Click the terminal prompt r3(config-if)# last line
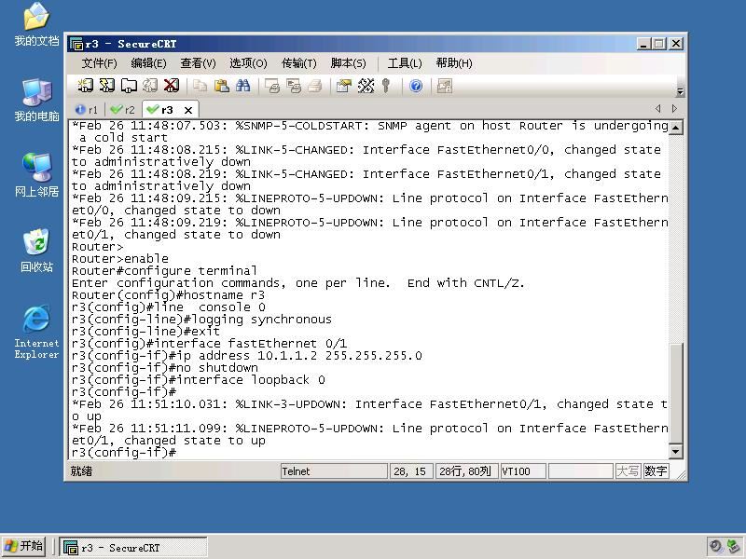The width and height of the screenshot is (746, 559). [124, 453]
